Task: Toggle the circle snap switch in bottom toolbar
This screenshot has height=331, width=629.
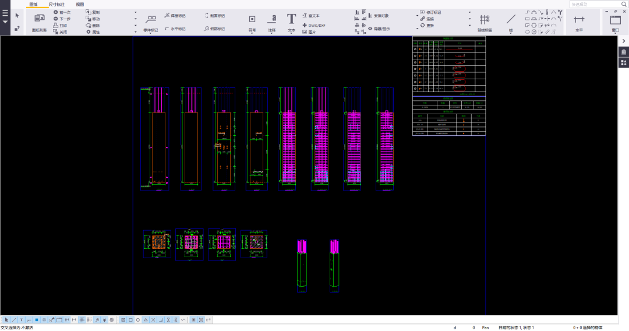Action: point(138,320)
